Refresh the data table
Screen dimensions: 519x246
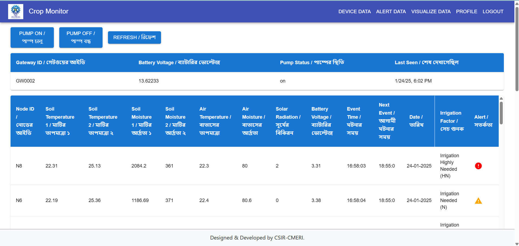tap(134, 37)
